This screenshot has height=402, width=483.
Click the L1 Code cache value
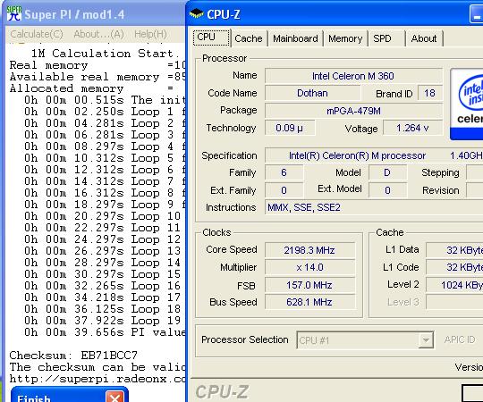point(454,267)
